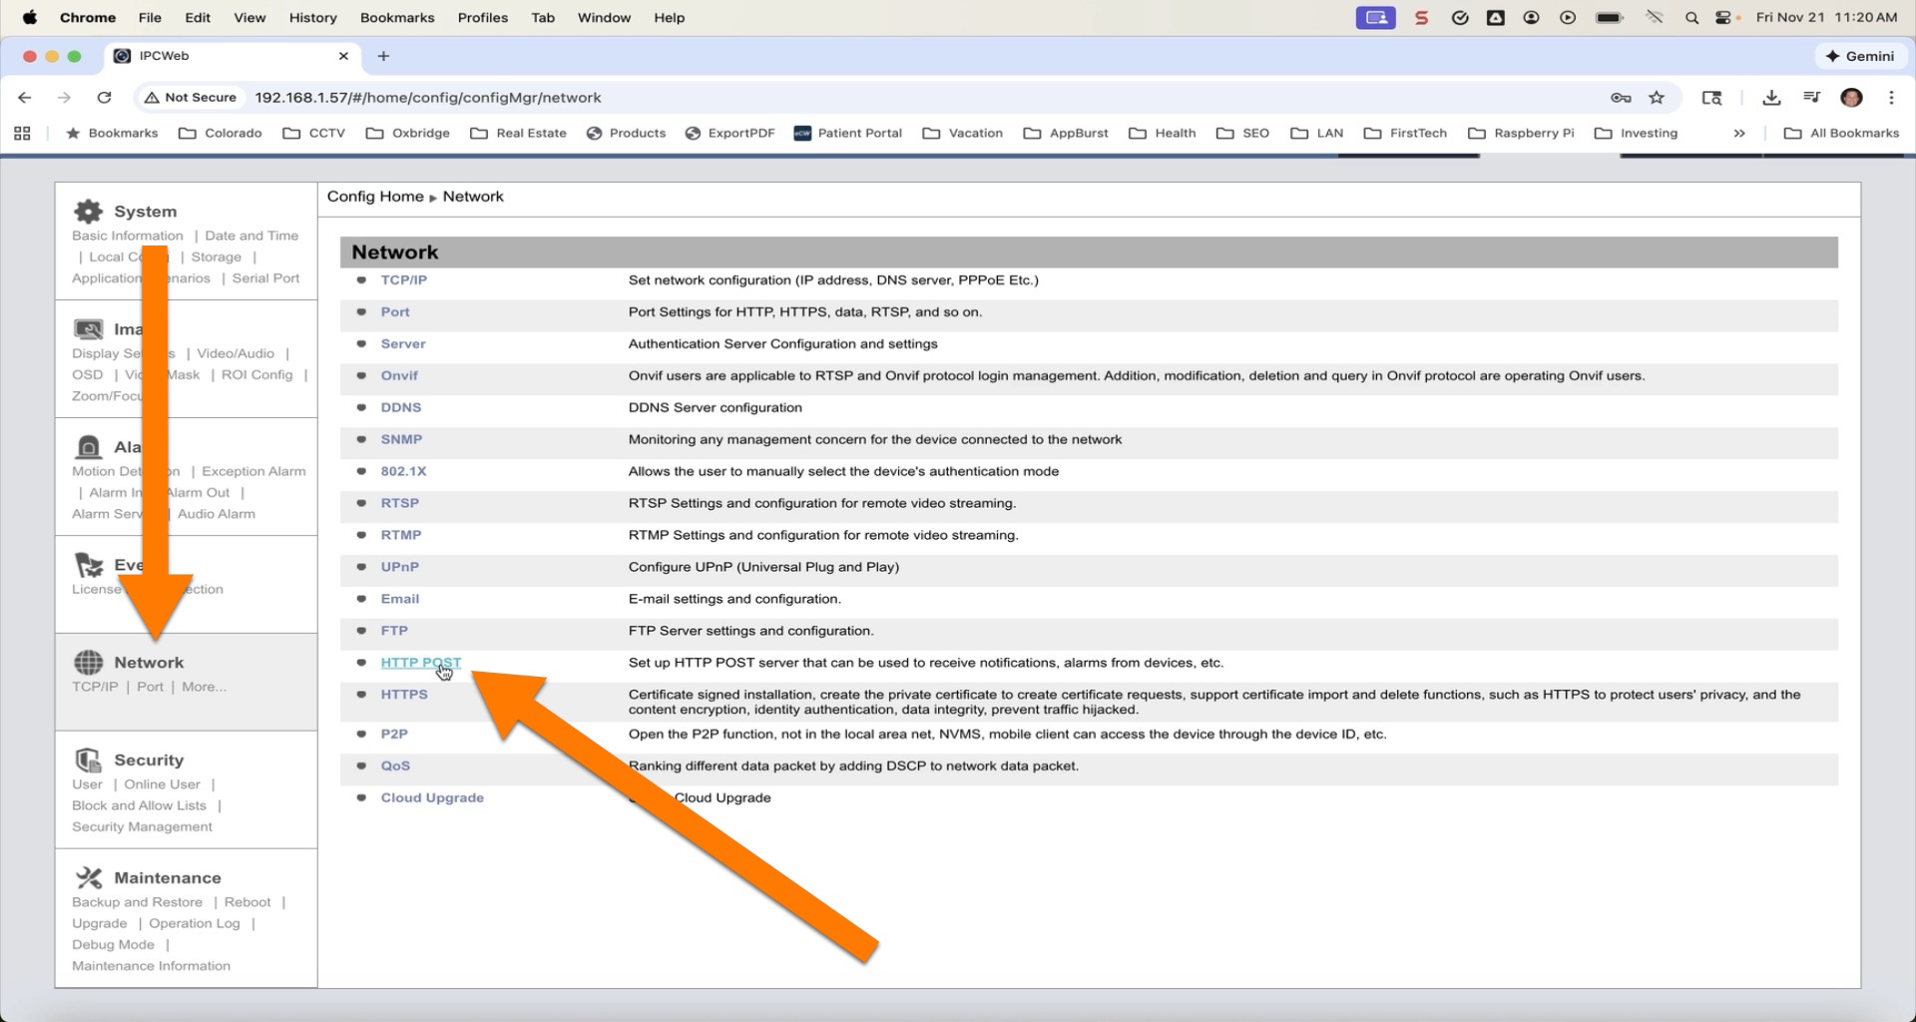Bookmark this page with the star icon

(1657, 97)
